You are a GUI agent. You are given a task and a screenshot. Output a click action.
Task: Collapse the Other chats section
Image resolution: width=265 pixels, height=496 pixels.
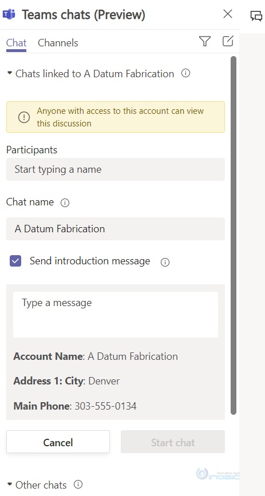coord(10,485)
